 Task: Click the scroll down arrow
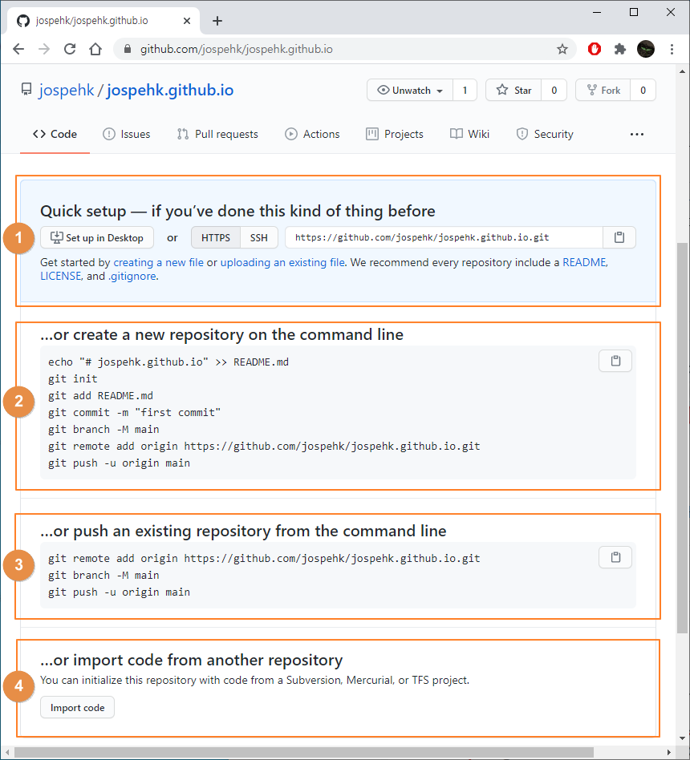683,738
